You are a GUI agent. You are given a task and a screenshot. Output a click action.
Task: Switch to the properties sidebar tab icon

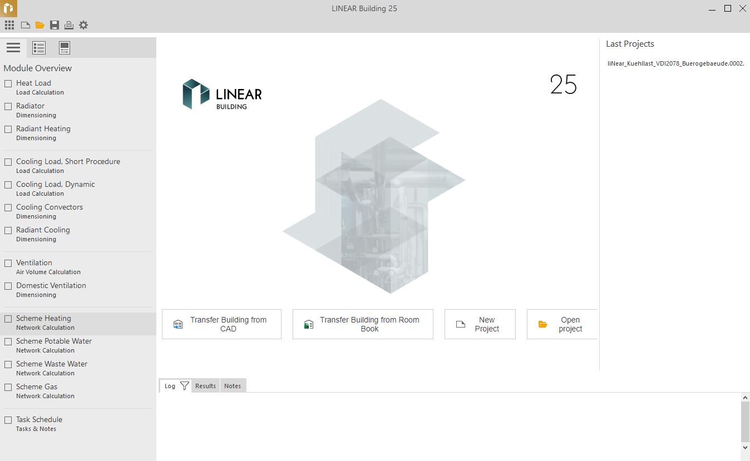click(65, 48)
